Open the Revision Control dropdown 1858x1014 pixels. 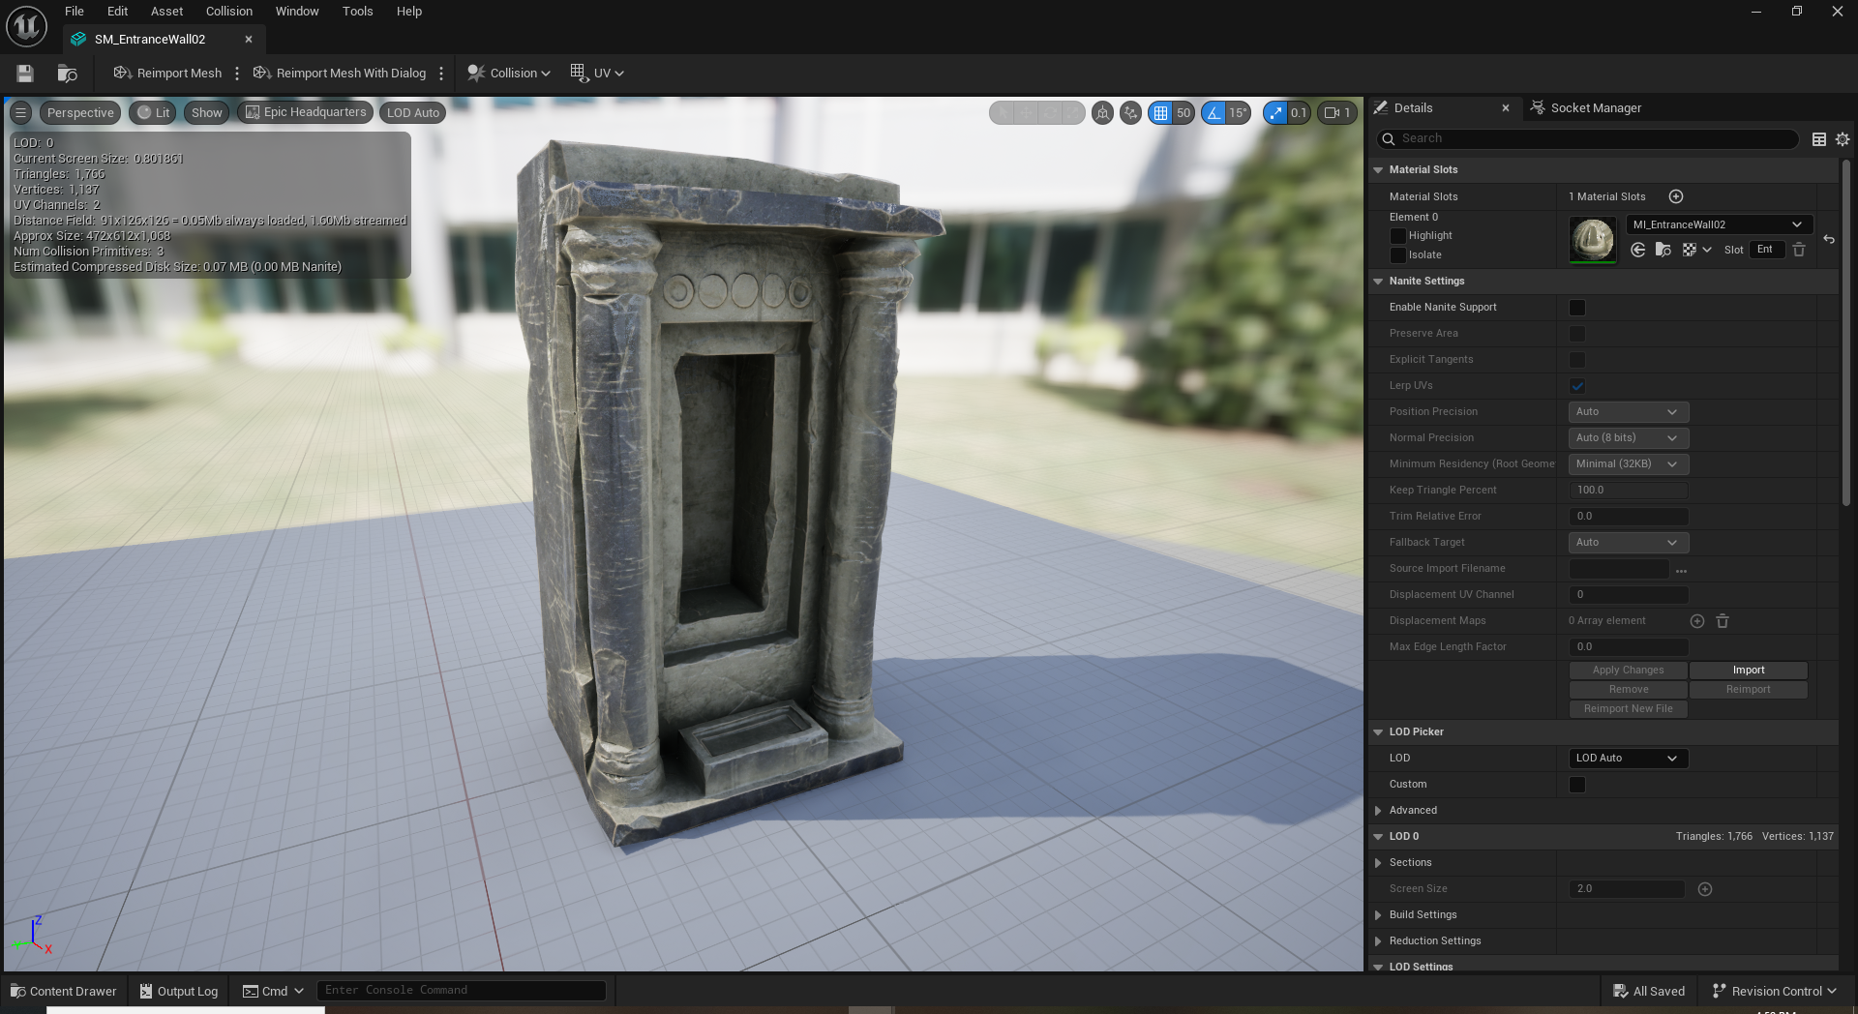[x=1774, y=991]
